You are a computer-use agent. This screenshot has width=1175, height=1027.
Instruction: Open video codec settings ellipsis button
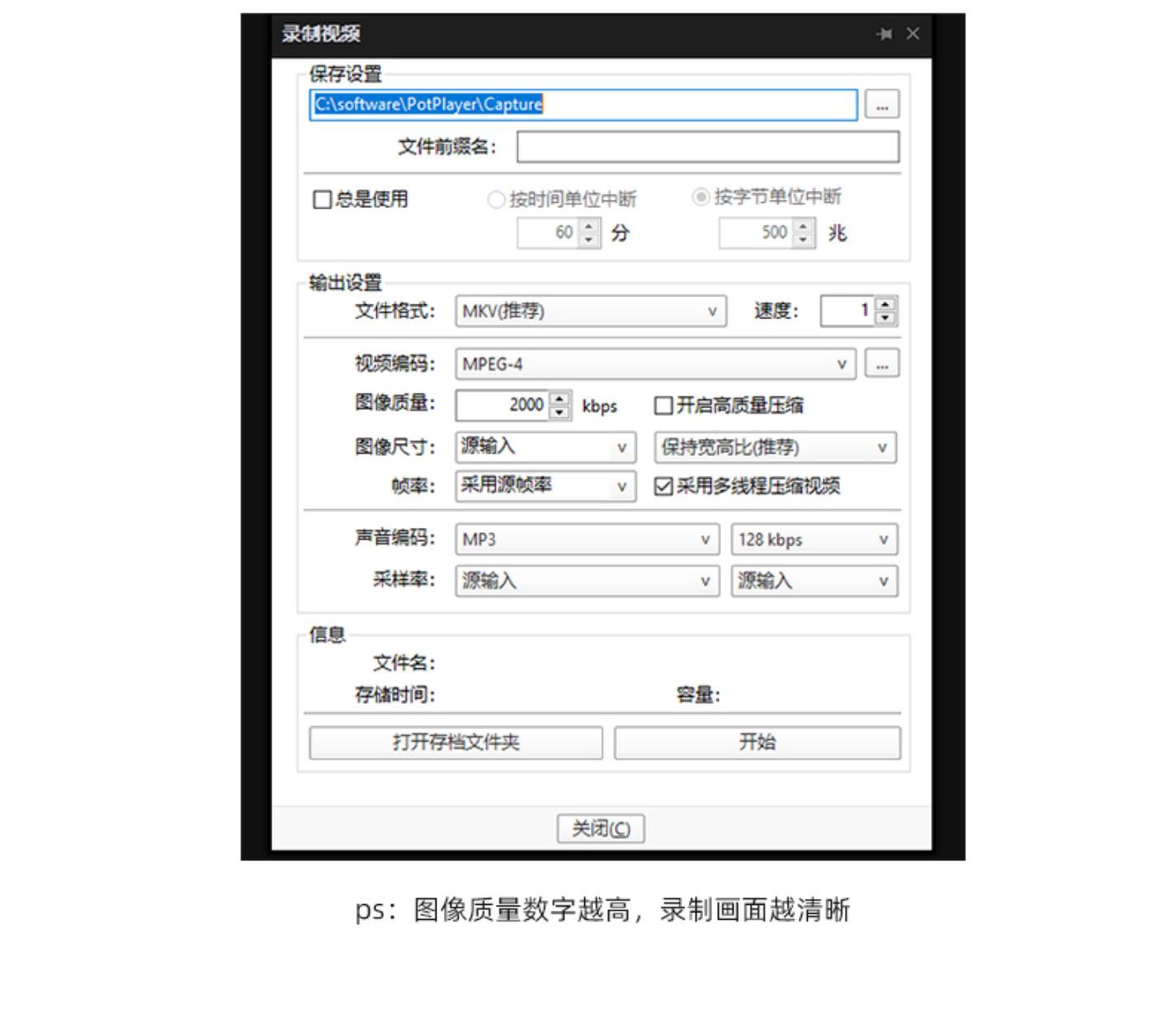pyautogui.click(x=882, y=364)
